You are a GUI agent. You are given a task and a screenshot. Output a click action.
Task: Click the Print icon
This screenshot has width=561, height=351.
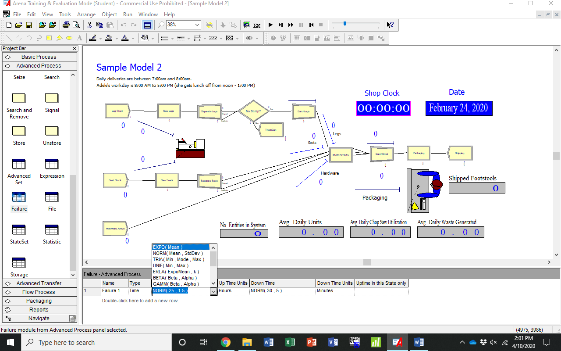(66, 25)
